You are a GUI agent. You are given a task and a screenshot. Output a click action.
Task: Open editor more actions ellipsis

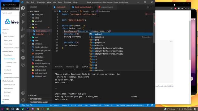[x=152, y=7]
